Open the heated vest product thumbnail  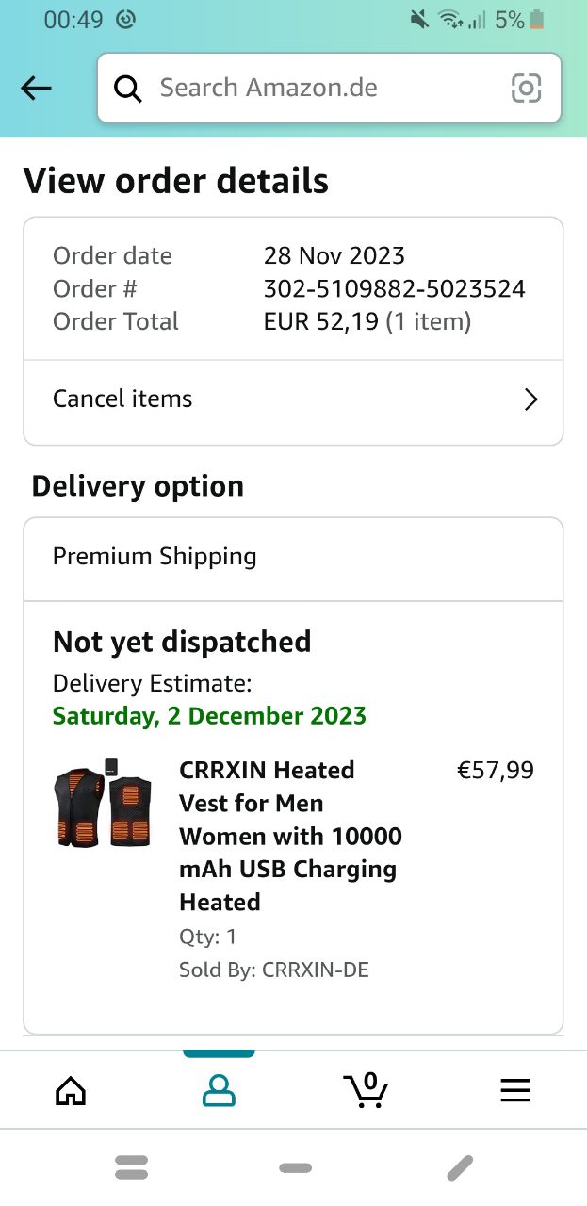pos(103,803)
